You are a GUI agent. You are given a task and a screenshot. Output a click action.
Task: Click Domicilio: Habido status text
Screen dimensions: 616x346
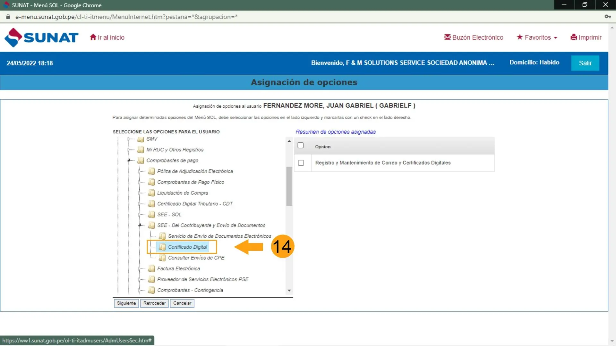point(534,62)
